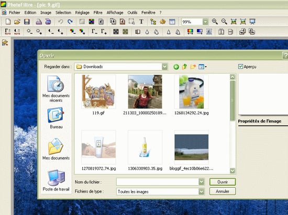This screenshot has width=288, height=215.
Task: Select the Text tool T icon
Action: coord(141,21)
